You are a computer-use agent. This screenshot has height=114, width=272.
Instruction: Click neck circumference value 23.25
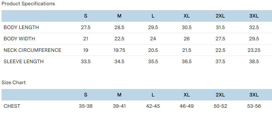click(254, 50)
